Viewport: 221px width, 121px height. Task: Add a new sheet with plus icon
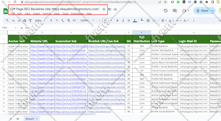click(11, 119)
